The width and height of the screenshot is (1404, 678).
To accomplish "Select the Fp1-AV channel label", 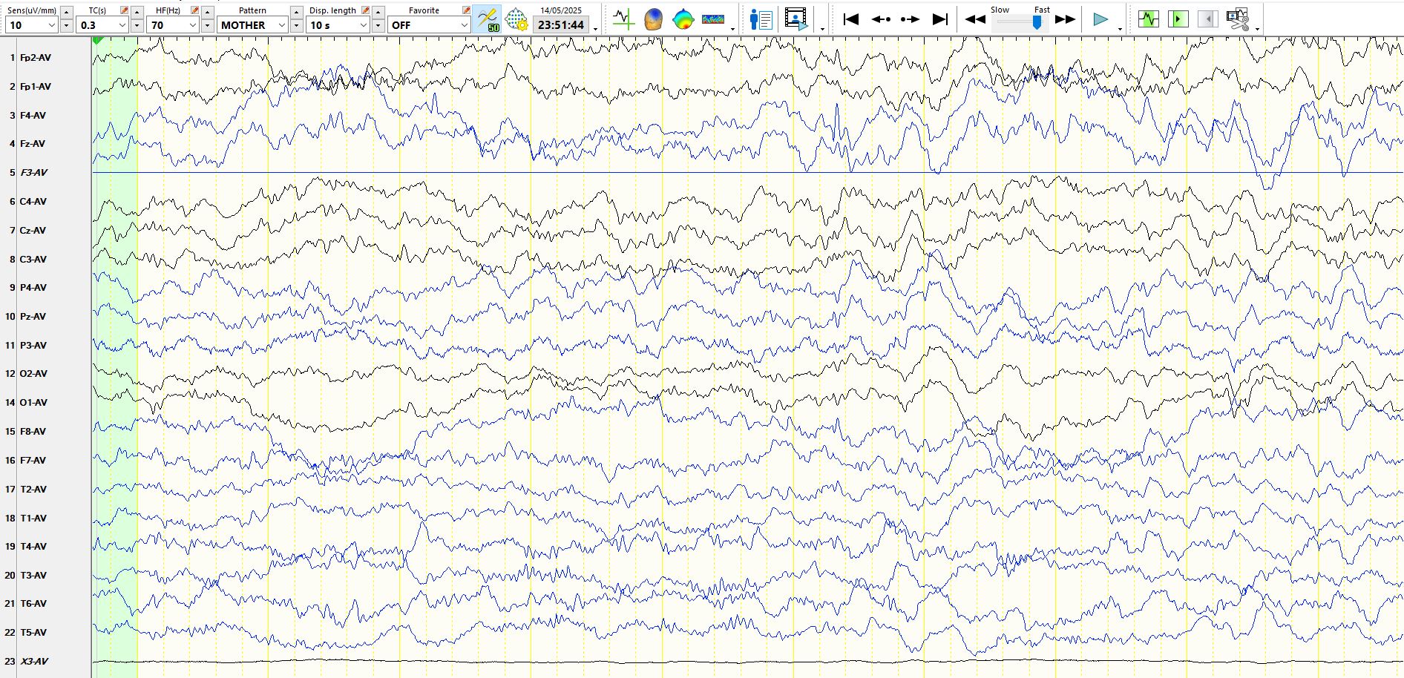I will (x=36, y=87).
